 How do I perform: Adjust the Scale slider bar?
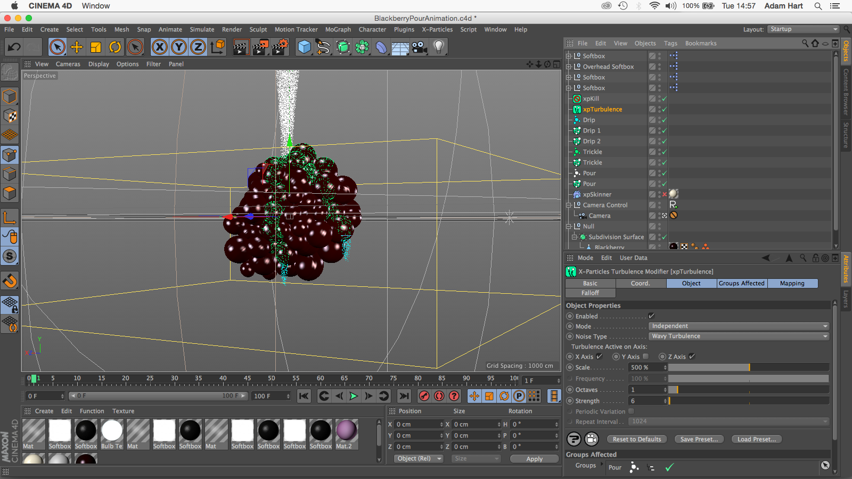coord(749,367)
